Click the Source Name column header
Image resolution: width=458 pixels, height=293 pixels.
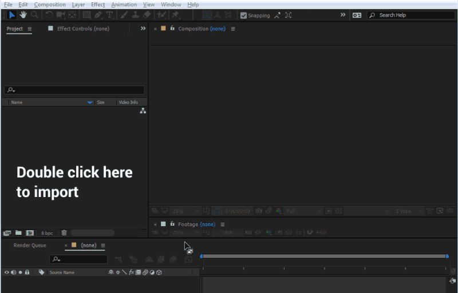(x=62, y=272)
